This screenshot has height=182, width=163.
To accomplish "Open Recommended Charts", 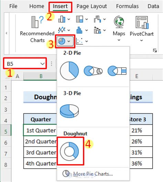I will click(37, 29).
